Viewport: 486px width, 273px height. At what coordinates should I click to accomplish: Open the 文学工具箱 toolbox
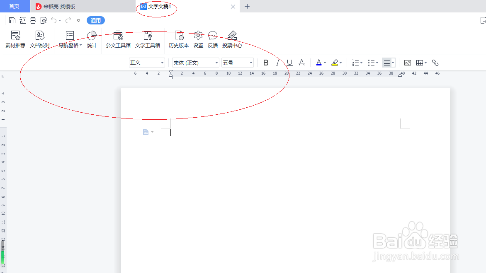148,39
